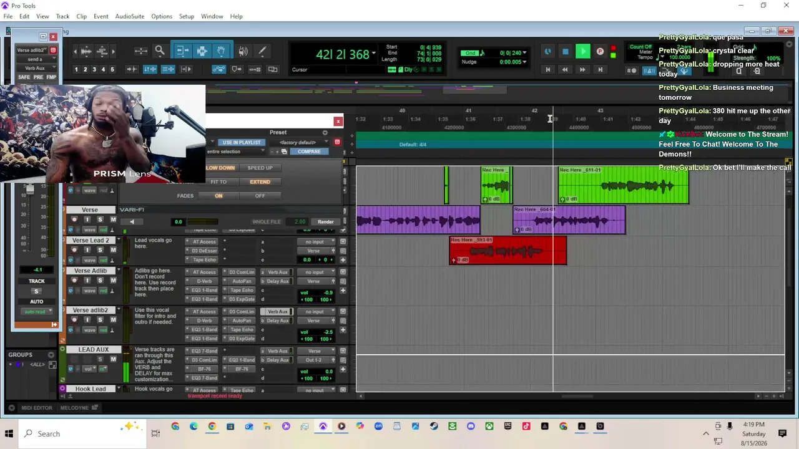Select EXTEND option in Vari-Fi
This screenshot has height=449, width=799.
coord(260,181)
